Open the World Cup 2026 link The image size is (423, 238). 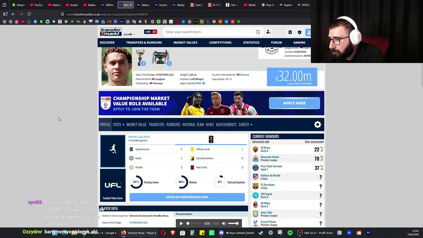[139, 137]
